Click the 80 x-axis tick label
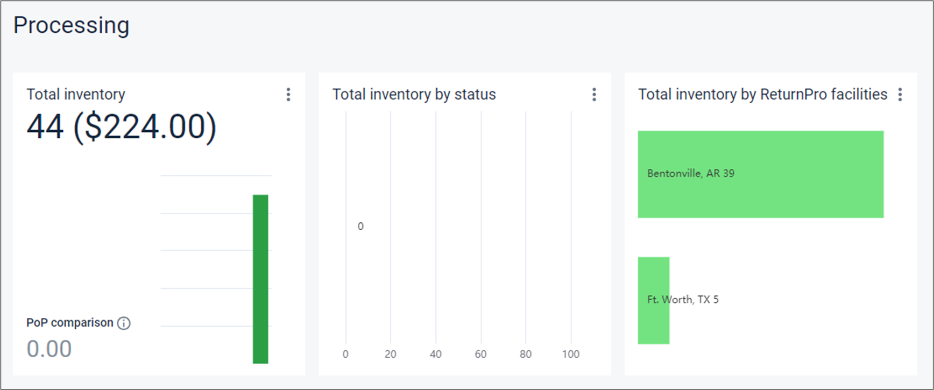Viewport: 934px width, 390px height. point(525,354)
